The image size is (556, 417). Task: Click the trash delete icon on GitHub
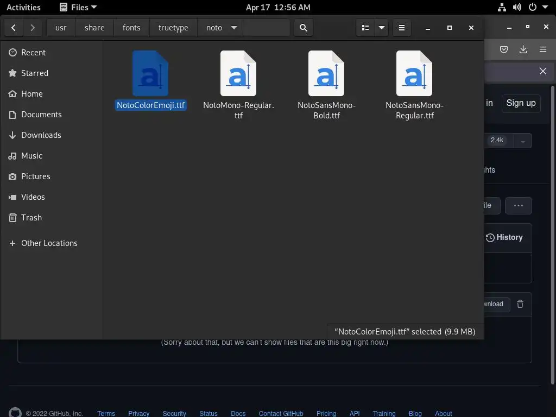520,304
